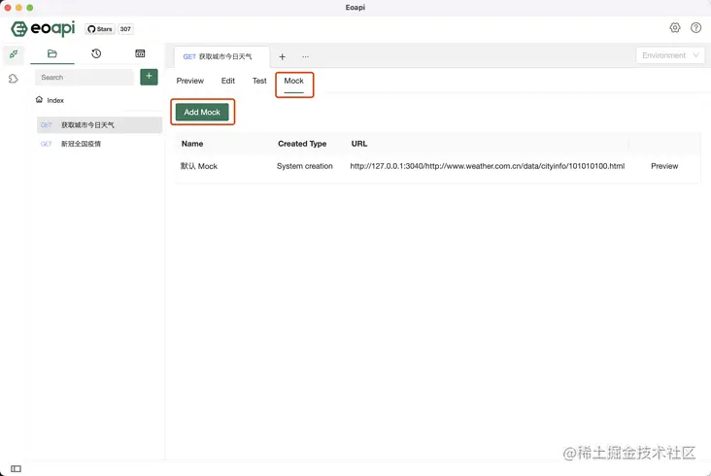Focus the Search input field

tap(85, 78)
